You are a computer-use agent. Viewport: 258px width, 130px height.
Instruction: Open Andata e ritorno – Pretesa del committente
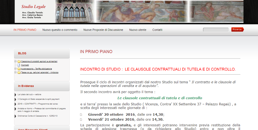42,110
